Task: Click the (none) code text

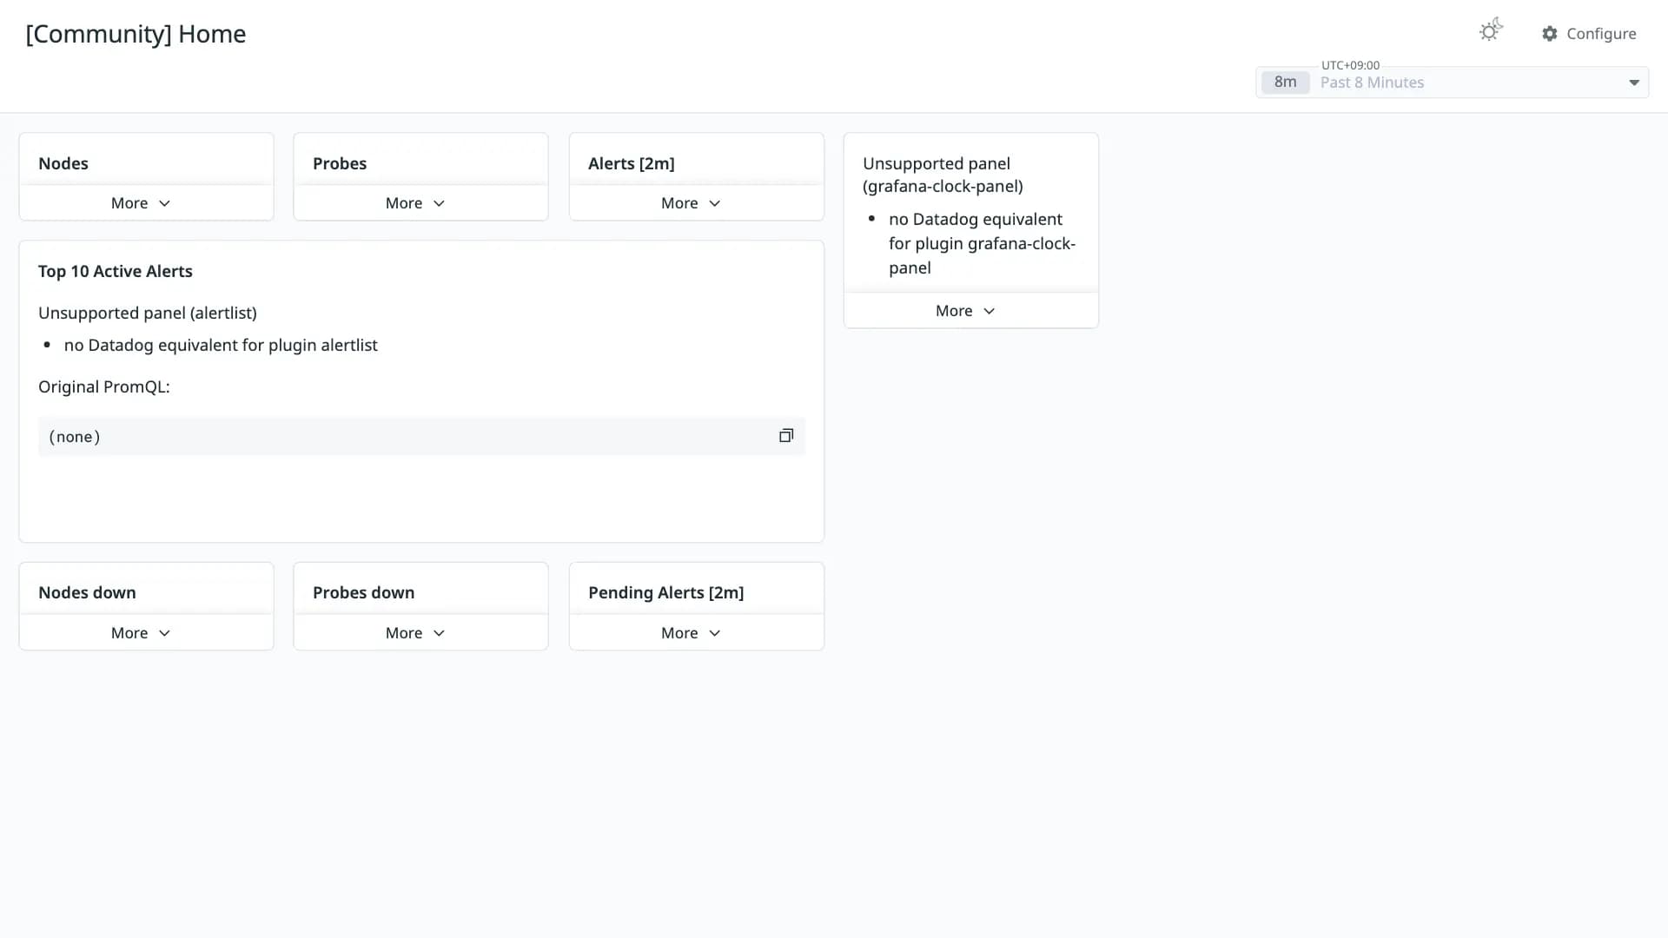Action: [x=75, y=437]
